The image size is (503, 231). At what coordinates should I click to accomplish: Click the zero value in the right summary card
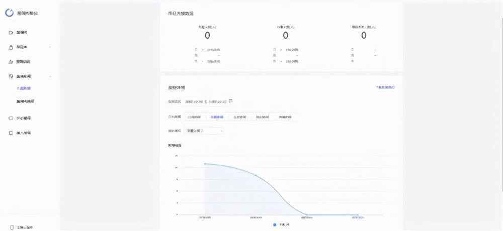coord(364,36)
